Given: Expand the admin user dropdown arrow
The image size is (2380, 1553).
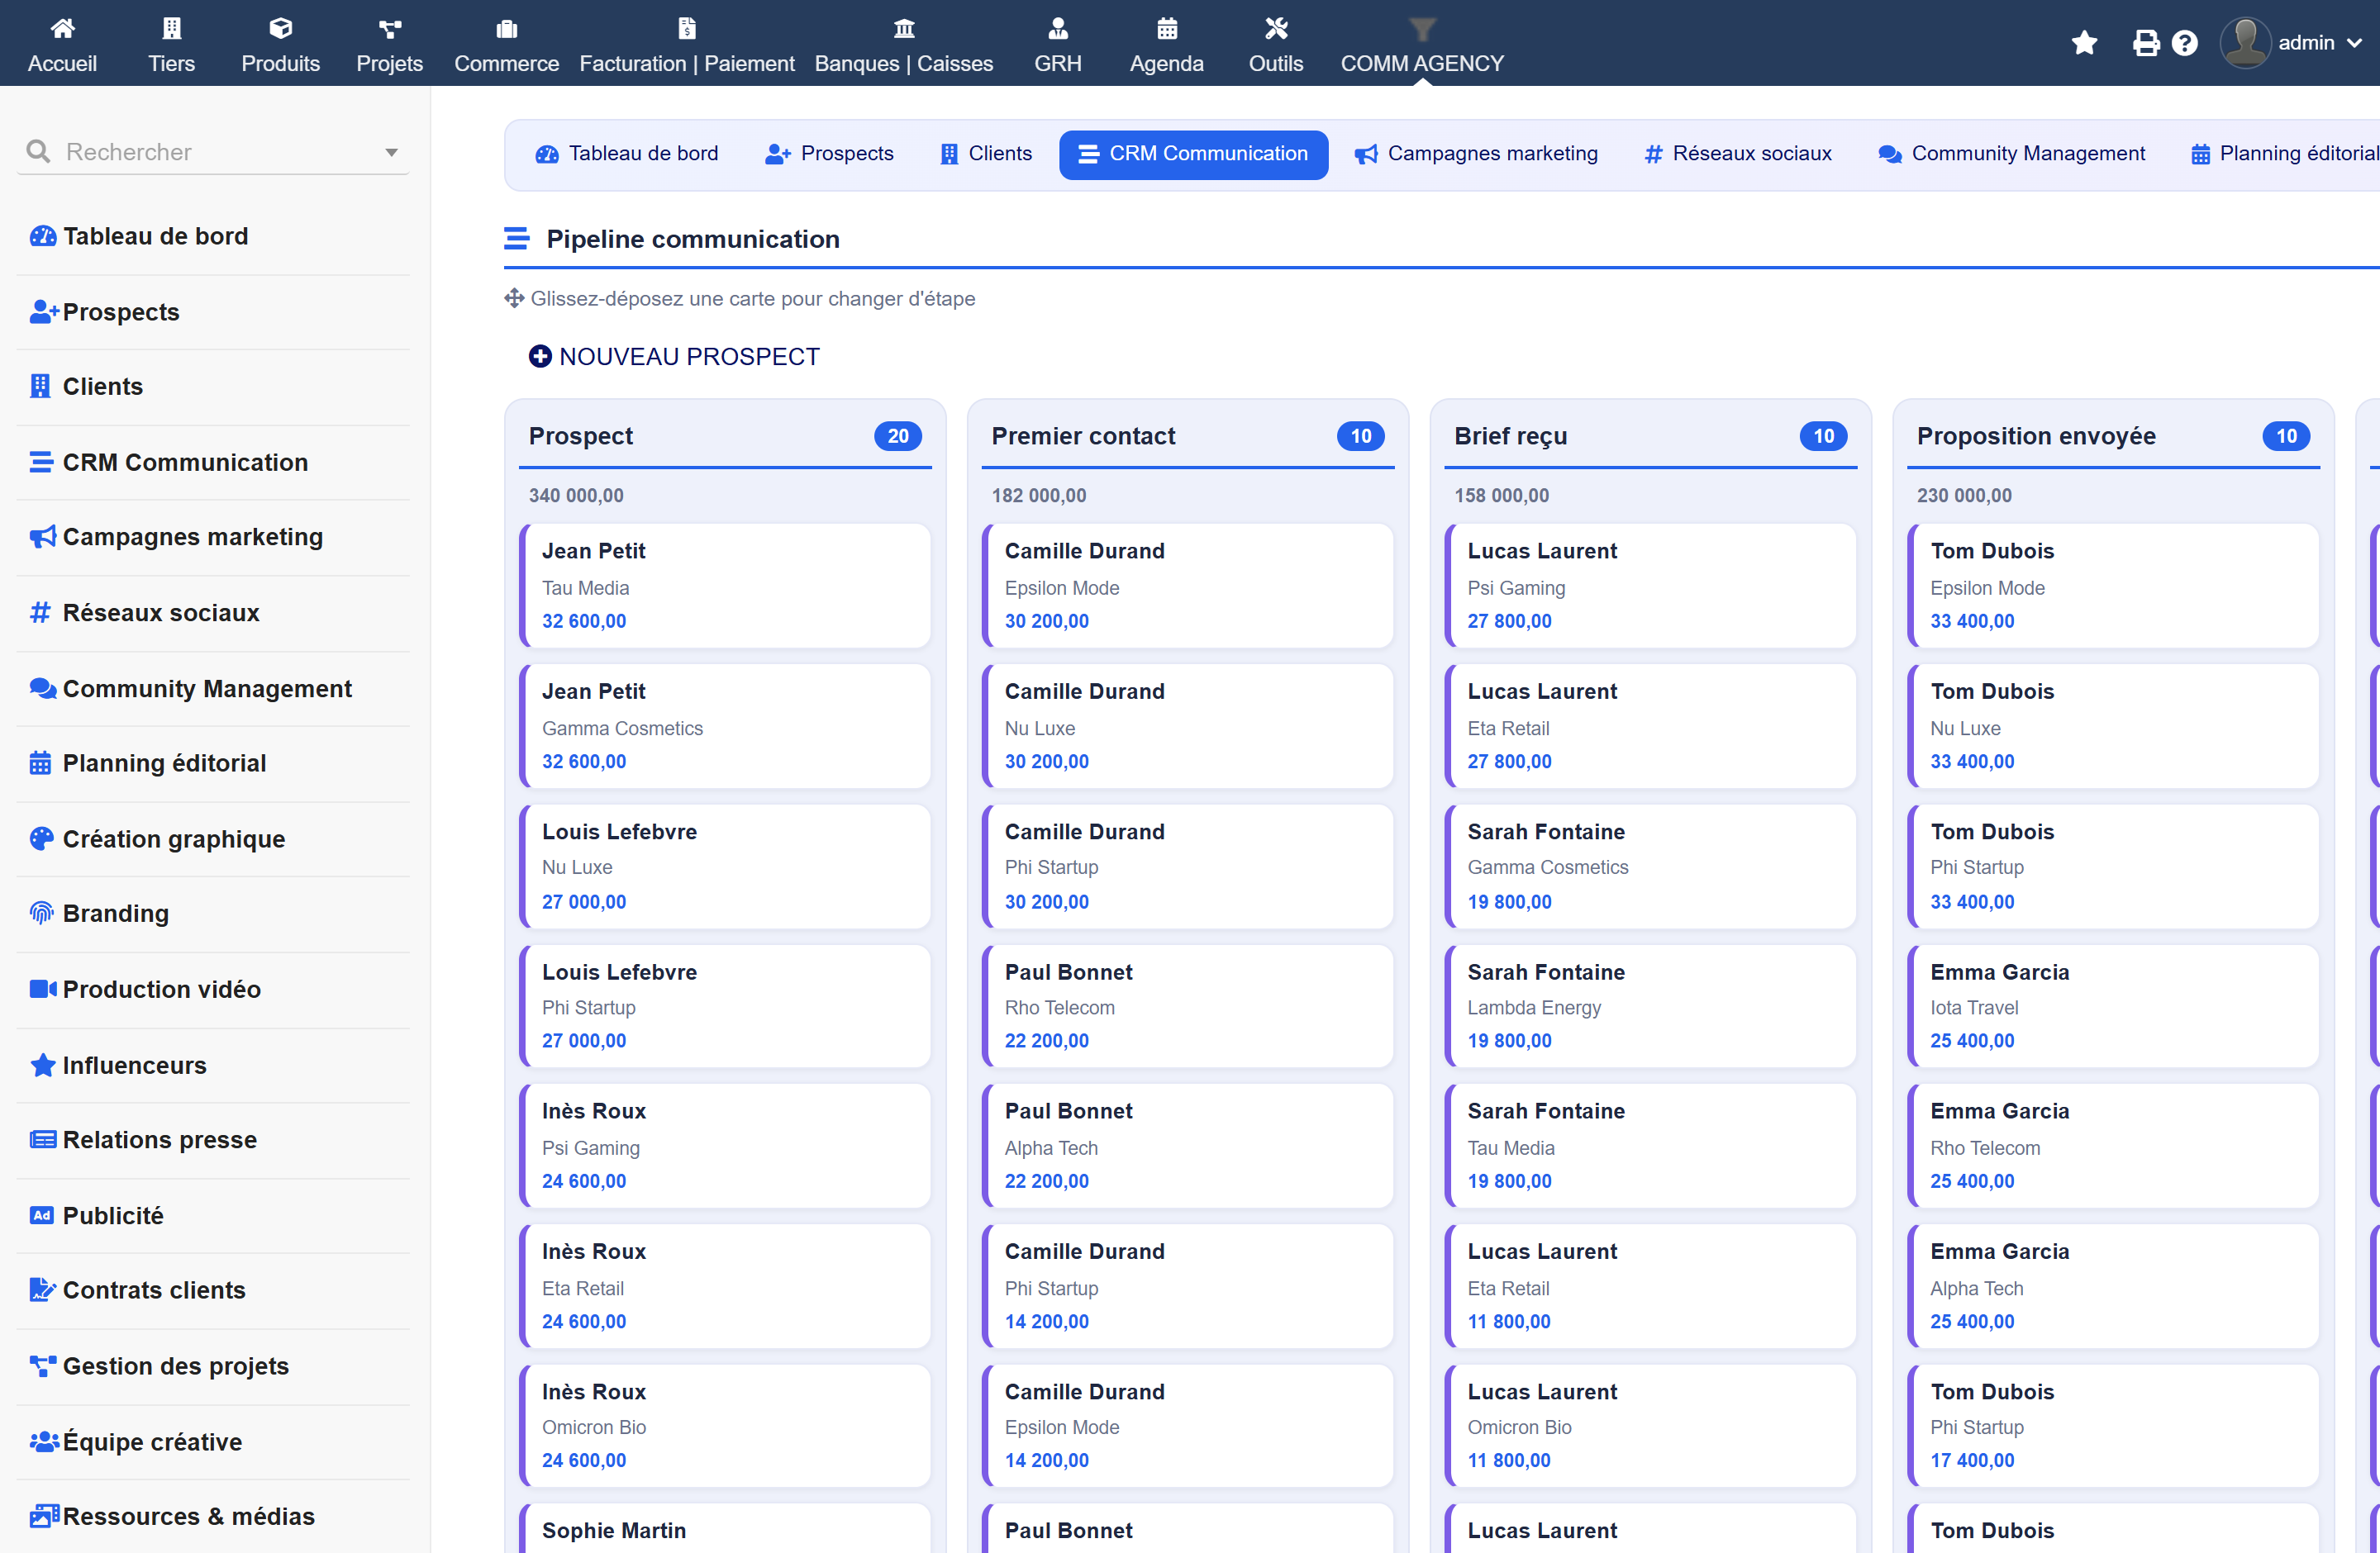Looking at the screenshot, I should point(2354,43).
